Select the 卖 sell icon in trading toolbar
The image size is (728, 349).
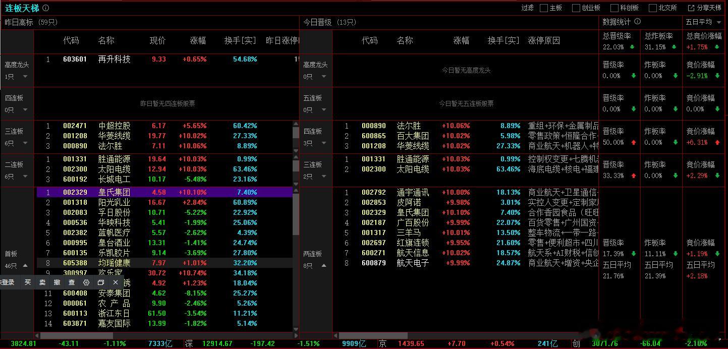pyautogui.click(x=43, y=282)
